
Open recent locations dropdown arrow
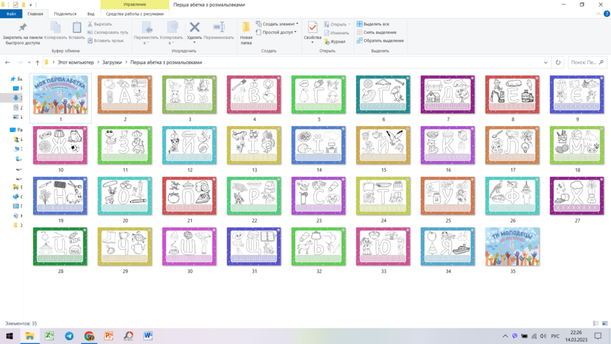[29, 62]
